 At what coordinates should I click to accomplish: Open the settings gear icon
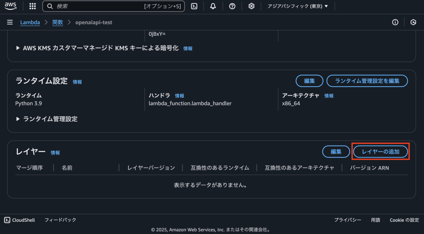[251, 6]
